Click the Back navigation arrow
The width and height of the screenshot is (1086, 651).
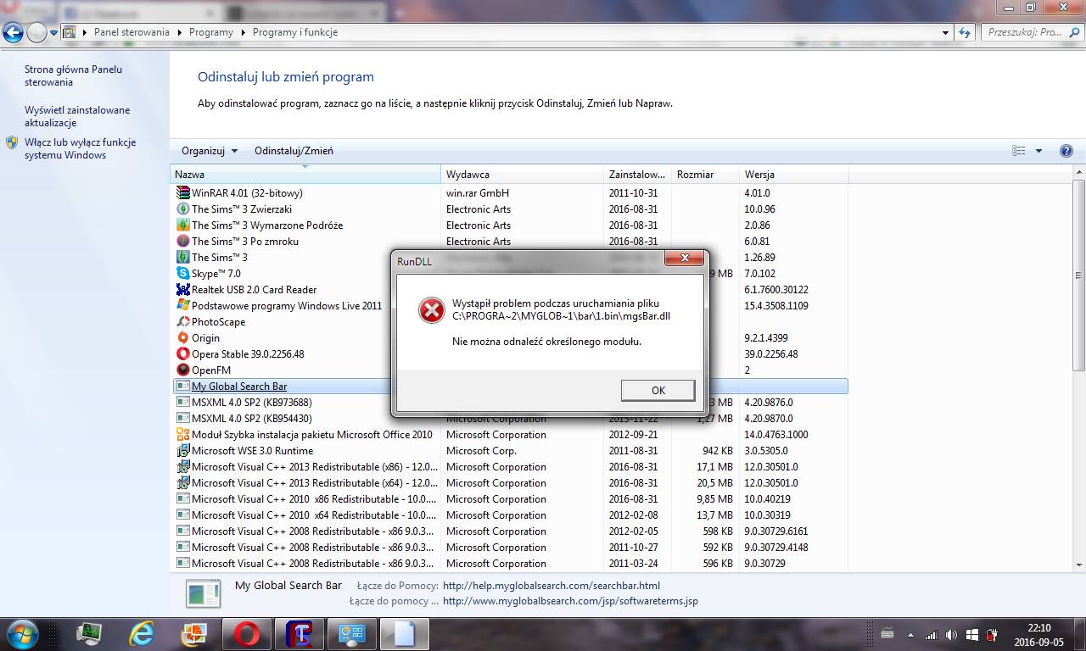coord(13,33)
